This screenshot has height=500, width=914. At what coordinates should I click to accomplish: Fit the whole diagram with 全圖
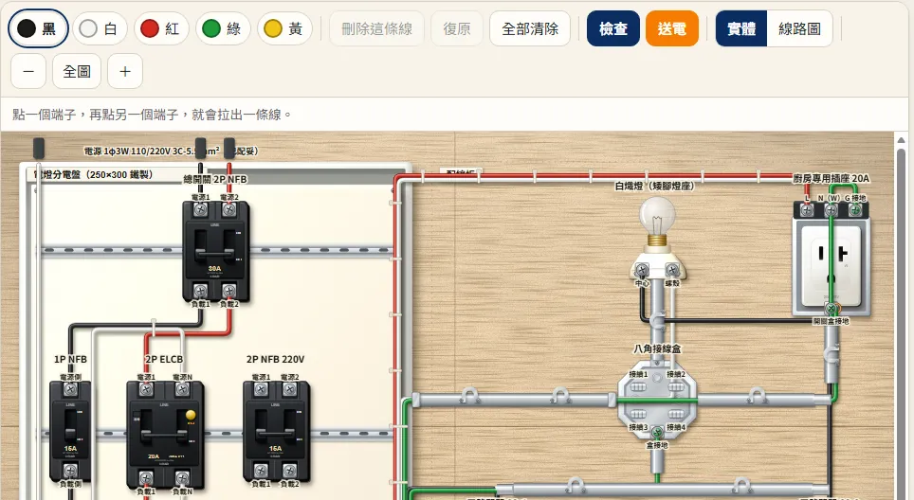pyautogui.click(x=77, y=72)
